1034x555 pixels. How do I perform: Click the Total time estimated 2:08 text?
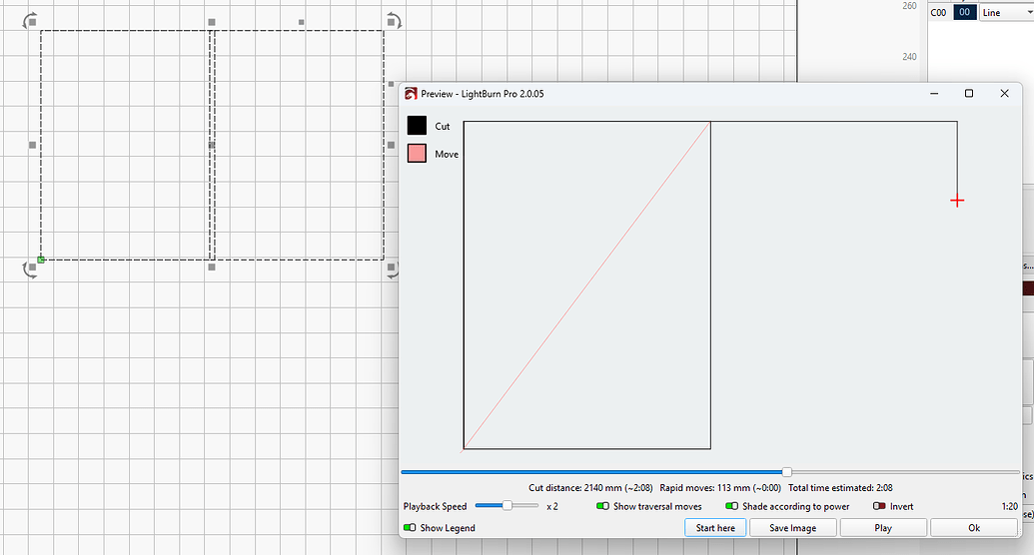point(840,488)
